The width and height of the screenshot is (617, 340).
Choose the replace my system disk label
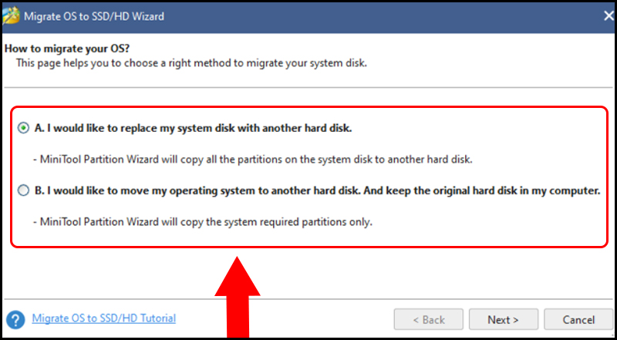click(193, 128)
